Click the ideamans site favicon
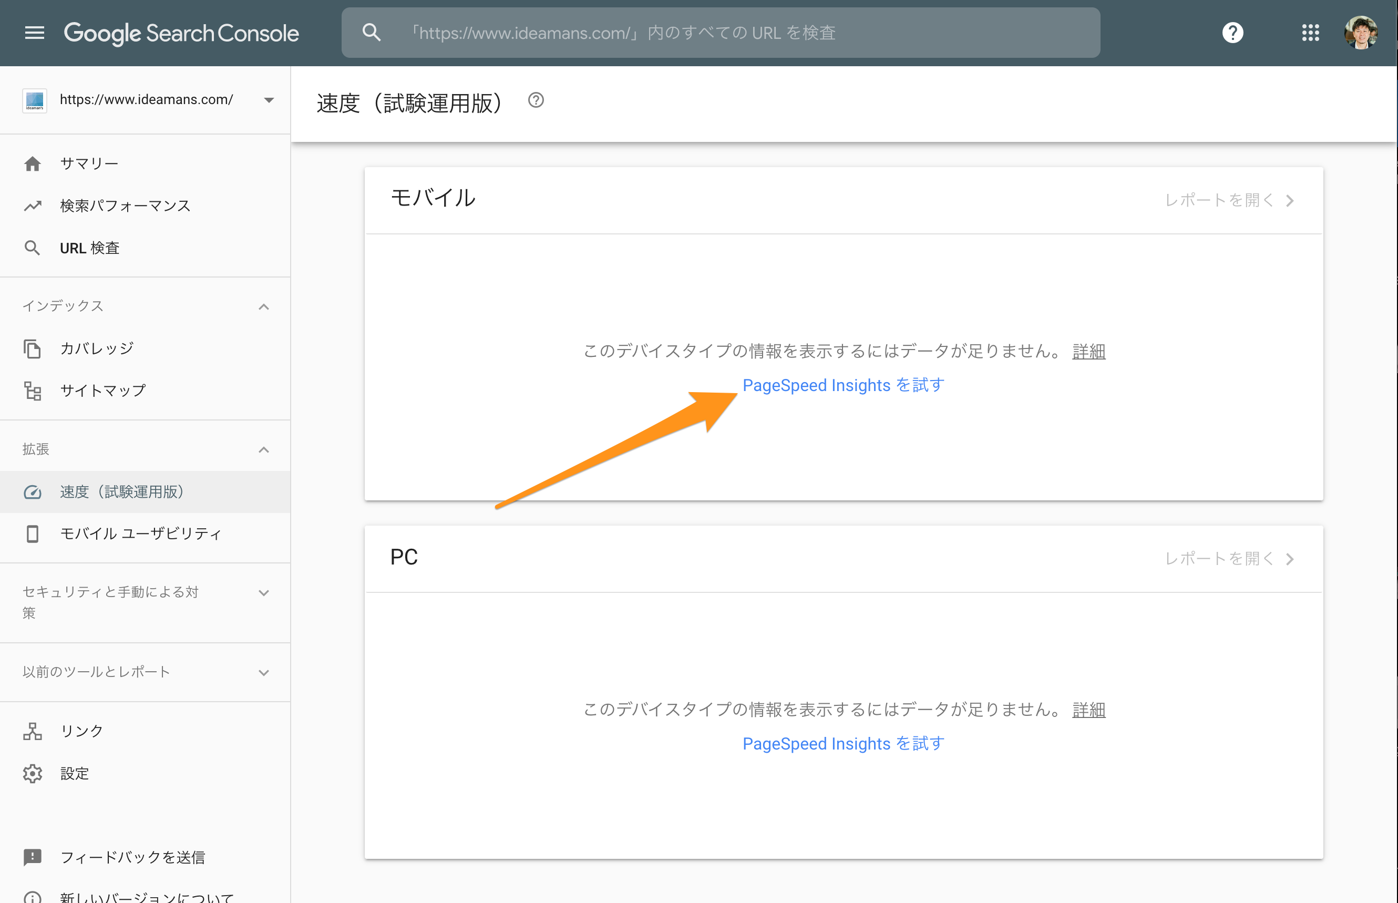Viewport: 1398px width, 903px height. [x=35, y=100]
